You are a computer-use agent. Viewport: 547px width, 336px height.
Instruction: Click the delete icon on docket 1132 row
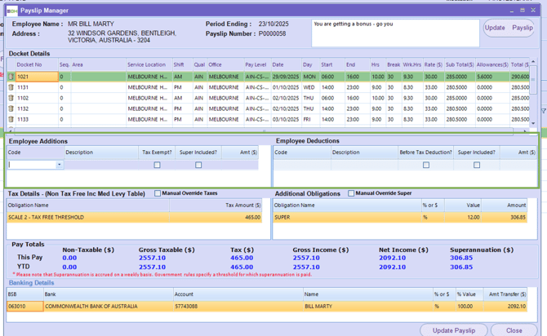tap(11, 108)
